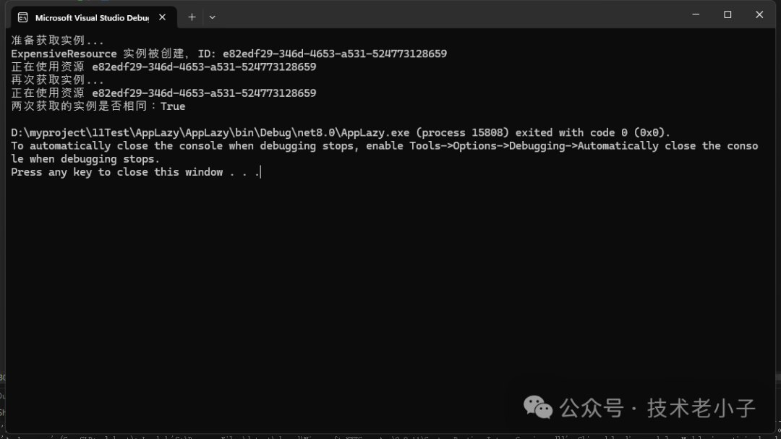
Task: Click the terminal icon in the tab
Action: 23,17
